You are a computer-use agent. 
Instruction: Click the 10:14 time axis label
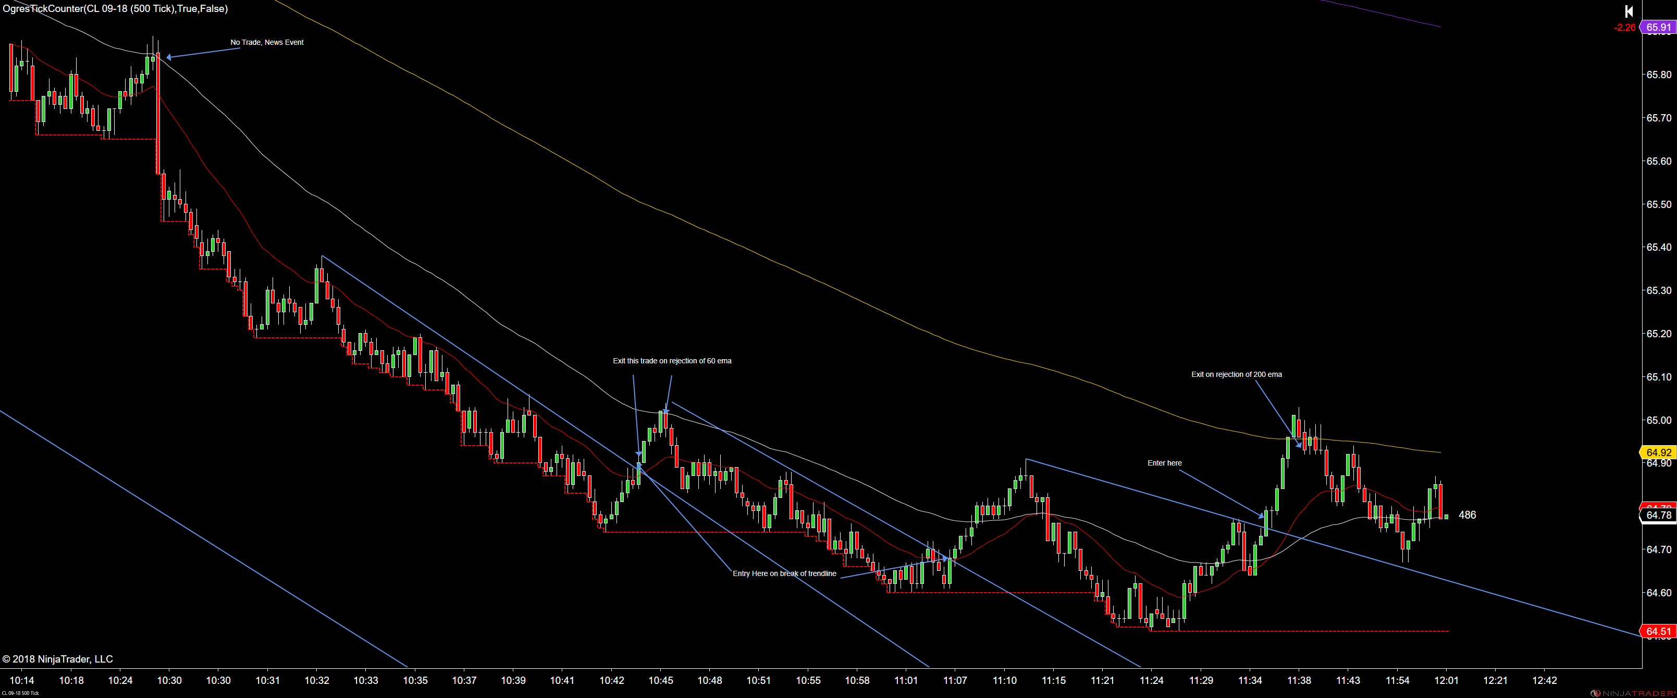tap(22, 680)
